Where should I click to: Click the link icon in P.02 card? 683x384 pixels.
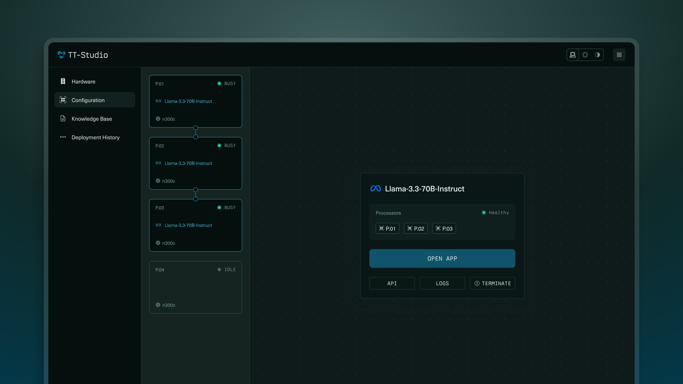158,163
